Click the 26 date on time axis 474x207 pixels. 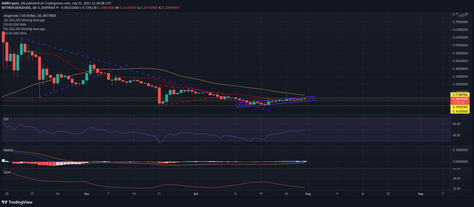(x=286, y=194)
